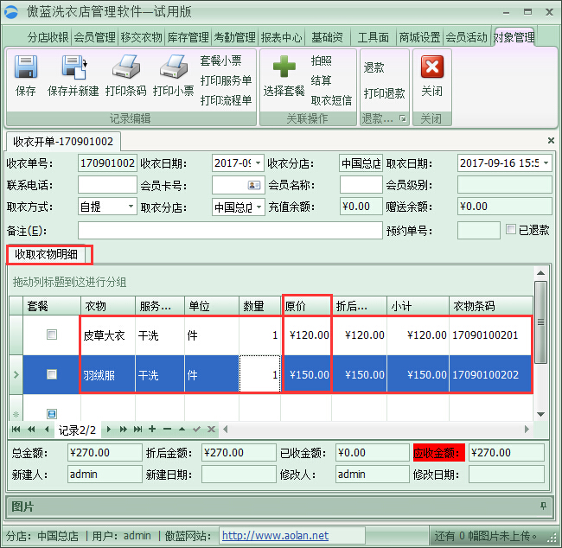Click the 保存并新建 icon

click(74, 67)
